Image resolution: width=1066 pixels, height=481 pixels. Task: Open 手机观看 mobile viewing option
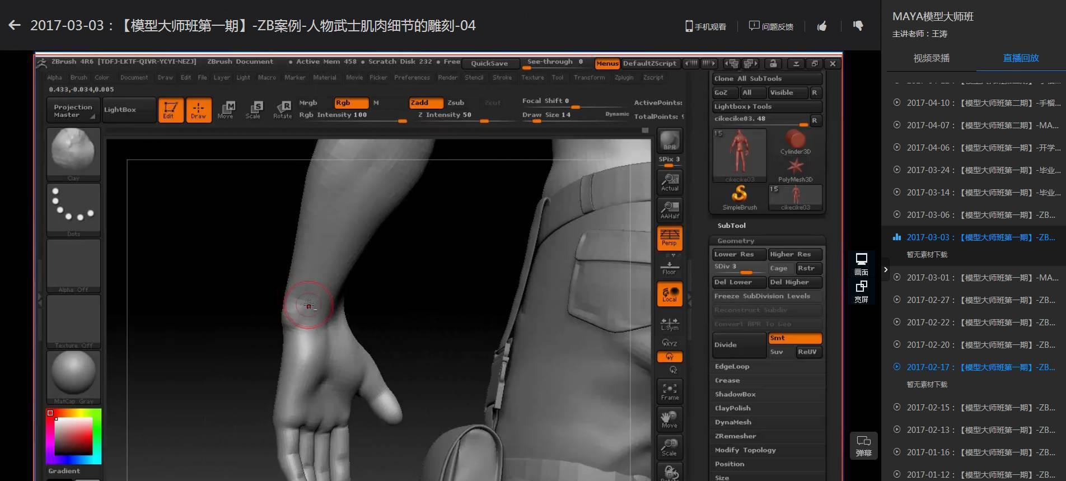[705, 26]
